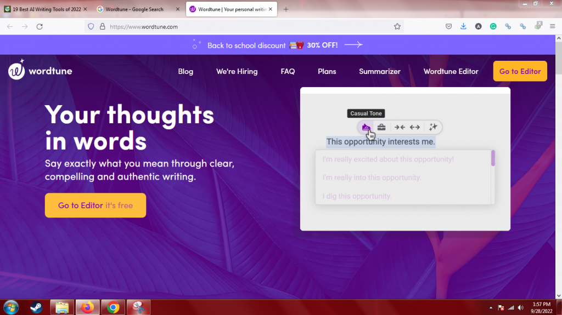Viewport: 562px width, 315px height.
Task: Click the Wordtune logo
Action: click(40, 70)
